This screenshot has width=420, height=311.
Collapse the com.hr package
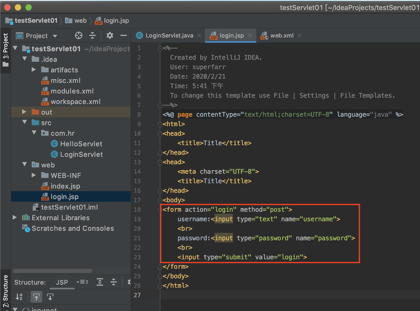[34, 133]
